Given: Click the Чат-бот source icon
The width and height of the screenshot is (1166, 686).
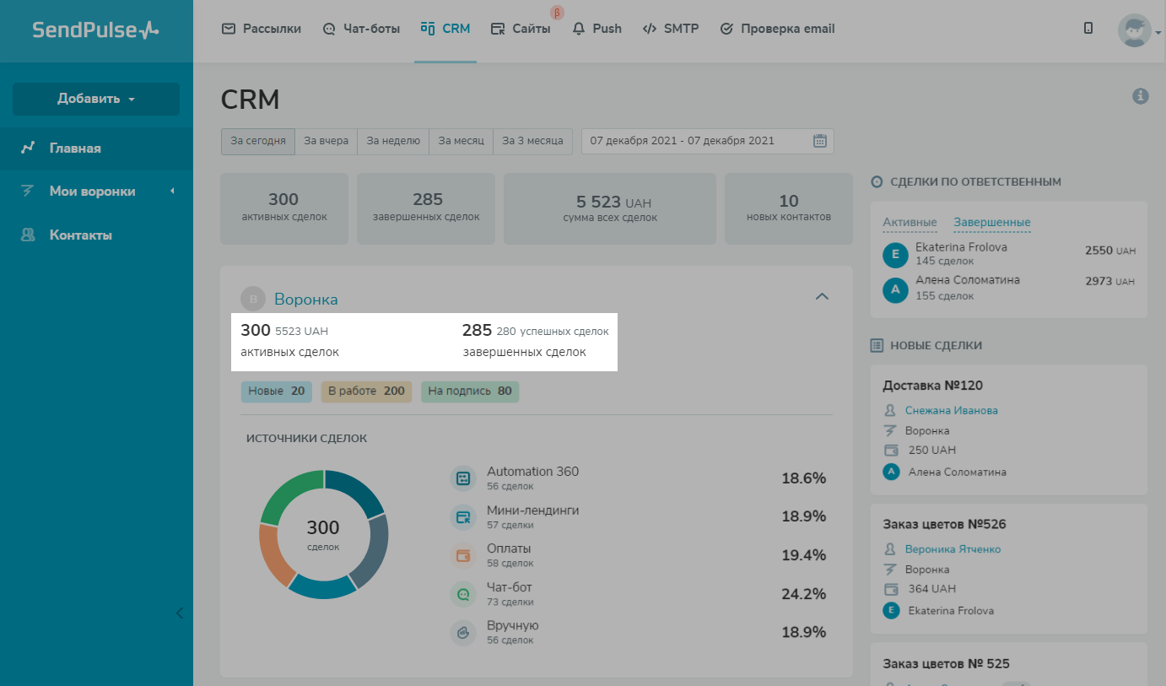Looking at the screenshot, I should click(x=463, y=594).
